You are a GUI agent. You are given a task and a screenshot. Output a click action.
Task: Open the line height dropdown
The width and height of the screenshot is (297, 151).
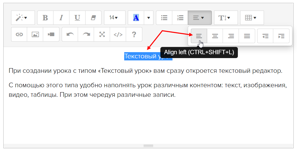pos(226,18)
